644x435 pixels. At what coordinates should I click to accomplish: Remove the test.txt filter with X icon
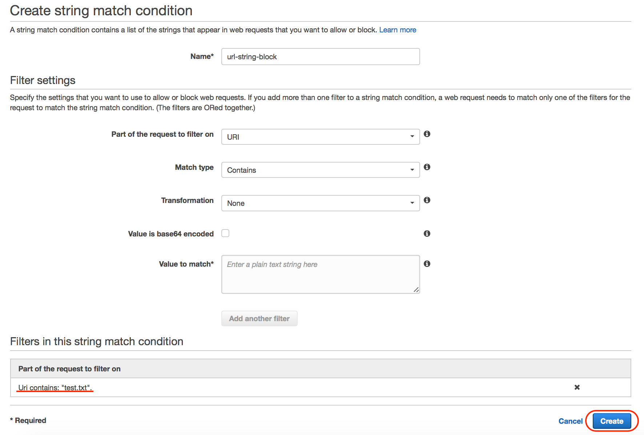pos(577,387)
